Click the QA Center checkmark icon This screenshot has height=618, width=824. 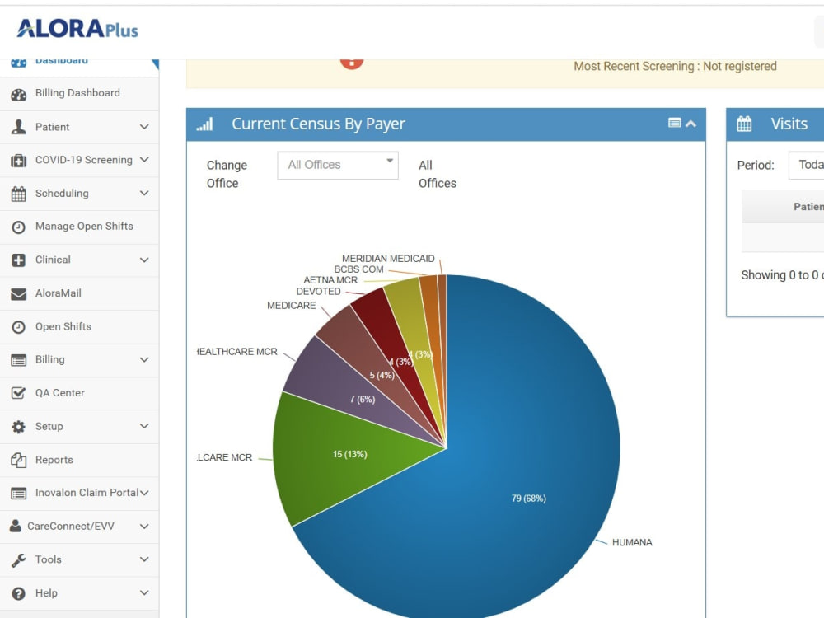18,393
